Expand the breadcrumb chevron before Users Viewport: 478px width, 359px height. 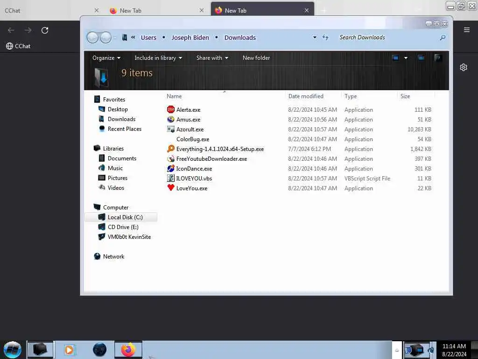click(133, 37)
